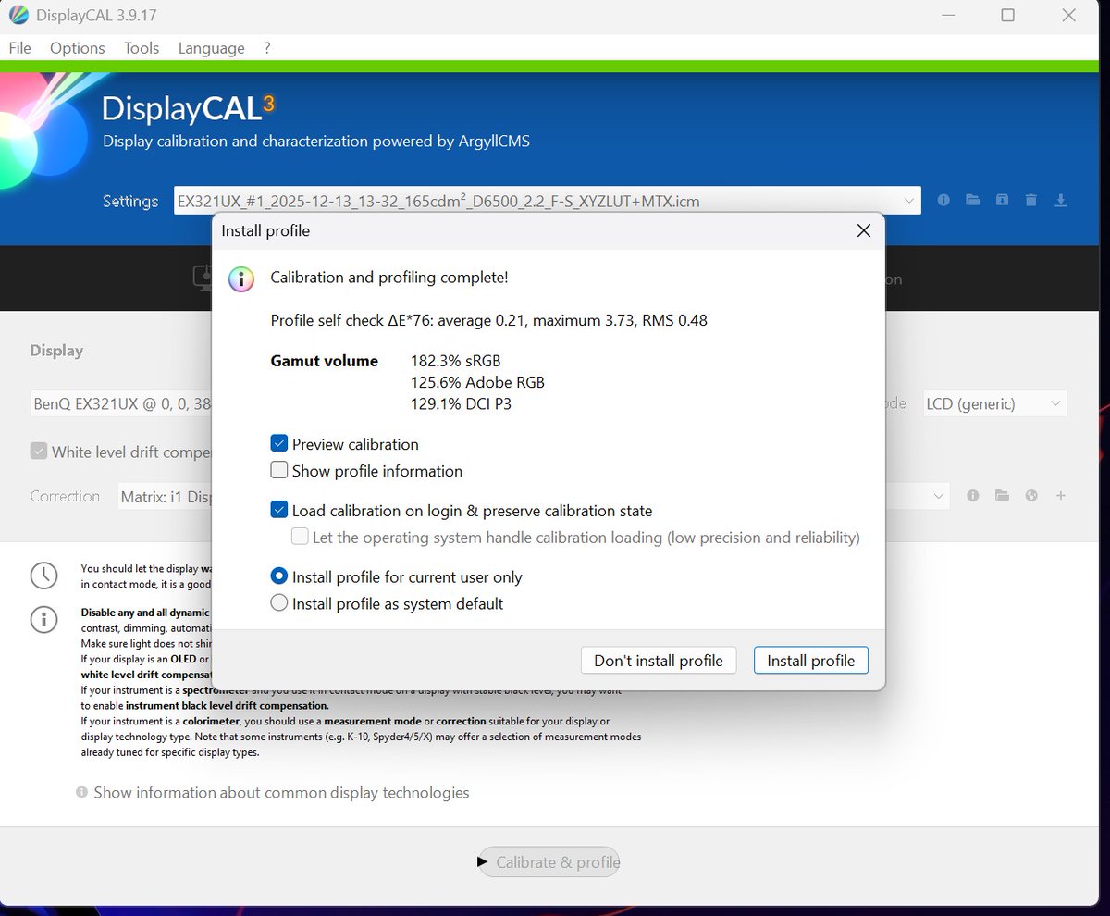
Task: Click the Display section heading
Action: 56,351
